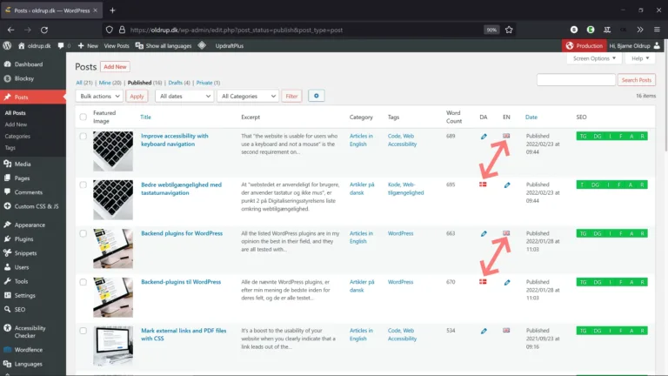The image size is (668, 376).
Task: Edit Danish translation of Improve accessibility post
Action: [x=484, y=137]
